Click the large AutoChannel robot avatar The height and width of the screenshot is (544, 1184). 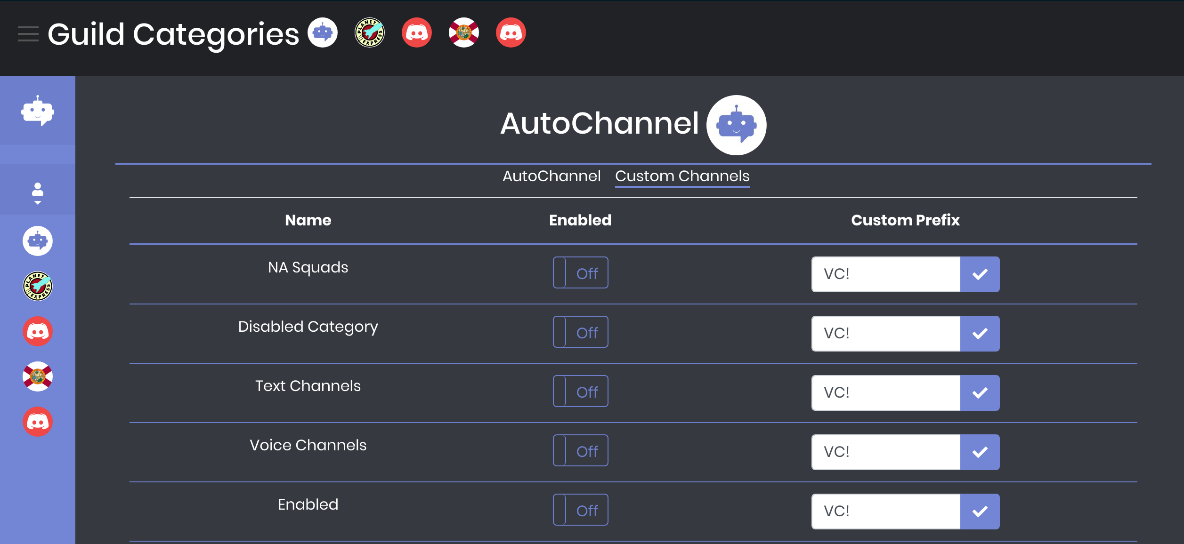pos(737,125)
